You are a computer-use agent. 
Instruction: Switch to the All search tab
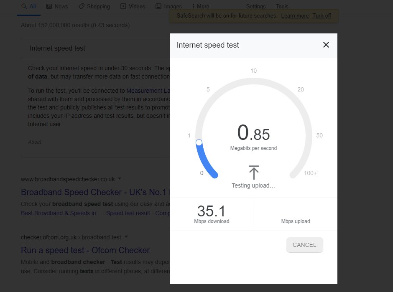28,6
